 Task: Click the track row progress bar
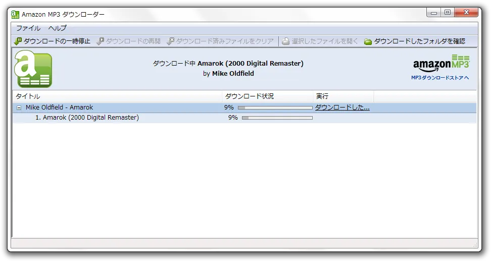point(277,118)
